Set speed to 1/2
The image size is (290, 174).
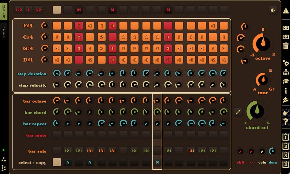[x=19, y=10]
